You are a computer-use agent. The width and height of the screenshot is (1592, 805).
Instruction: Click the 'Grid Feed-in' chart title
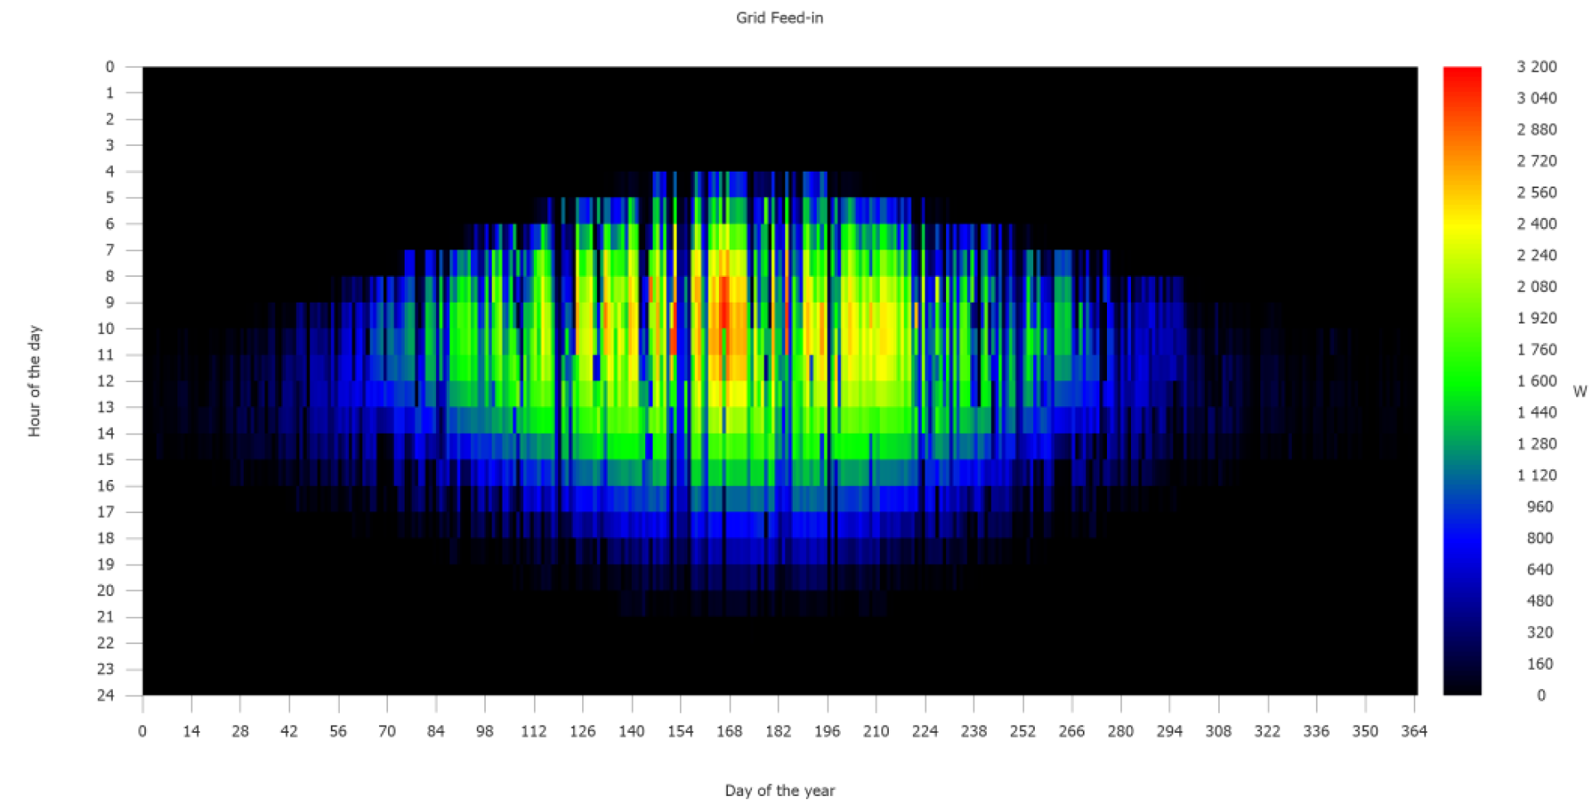click(779, 17)
